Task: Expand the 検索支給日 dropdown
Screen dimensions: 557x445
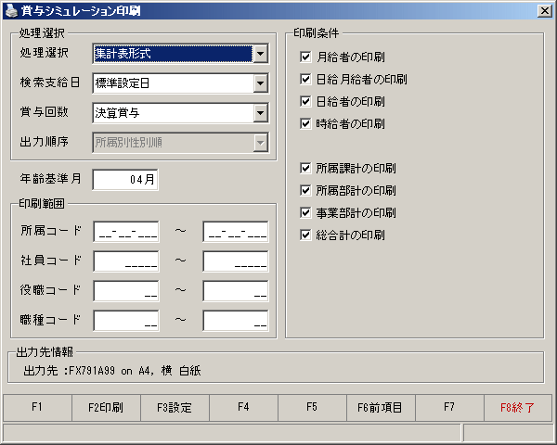Action: point(261,83)
